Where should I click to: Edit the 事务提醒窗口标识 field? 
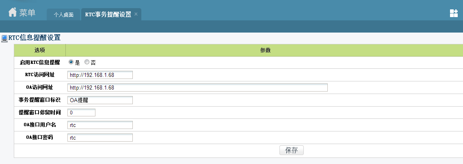tap(100, 100)
